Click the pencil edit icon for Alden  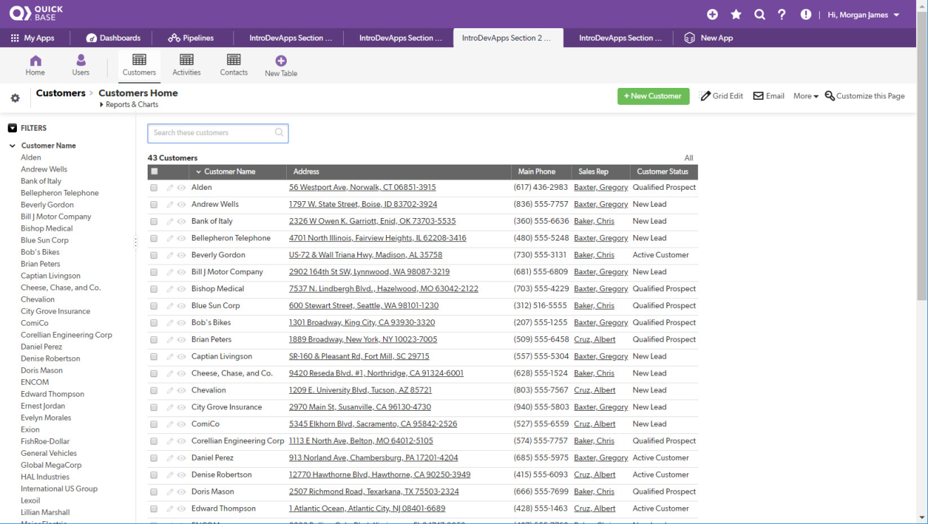tap(169, 188)
